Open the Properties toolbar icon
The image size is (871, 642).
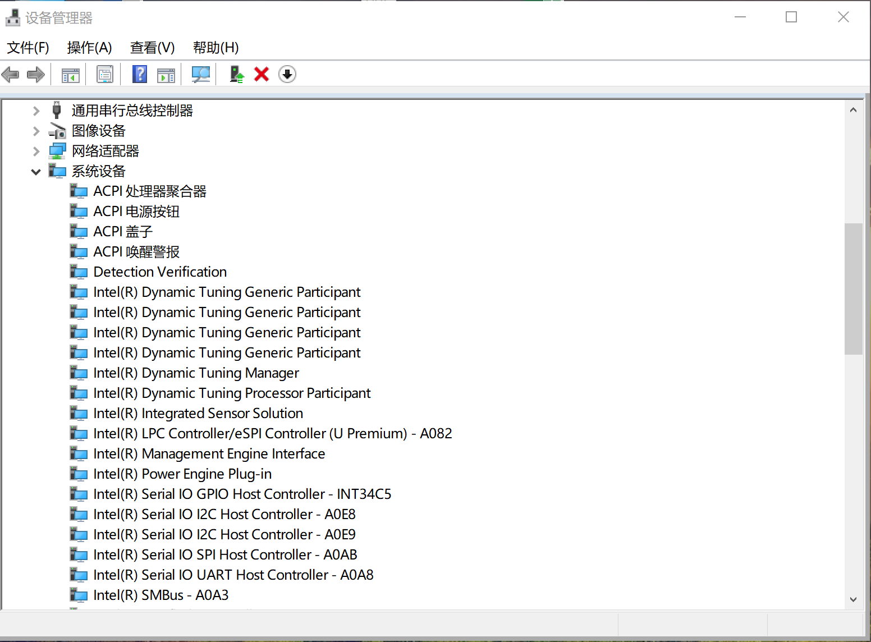pyautogui.click(x=105, y=74)
